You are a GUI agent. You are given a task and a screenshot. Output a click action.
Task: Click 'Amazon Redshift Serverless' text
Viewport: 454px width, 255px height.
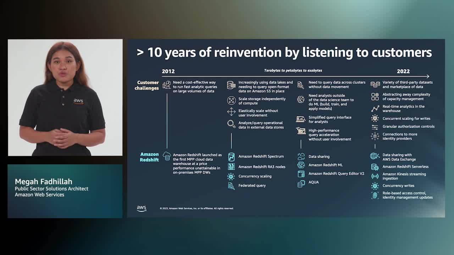tap(405, 167)
